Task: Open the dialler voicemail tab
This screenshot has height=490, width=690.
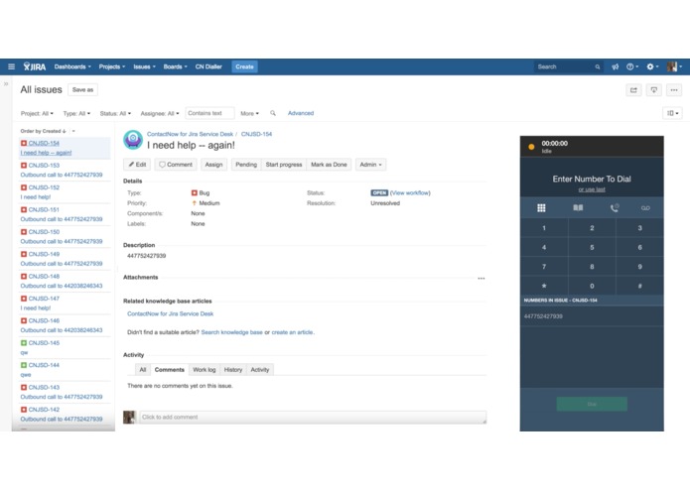Action: (x=645, y=208)
